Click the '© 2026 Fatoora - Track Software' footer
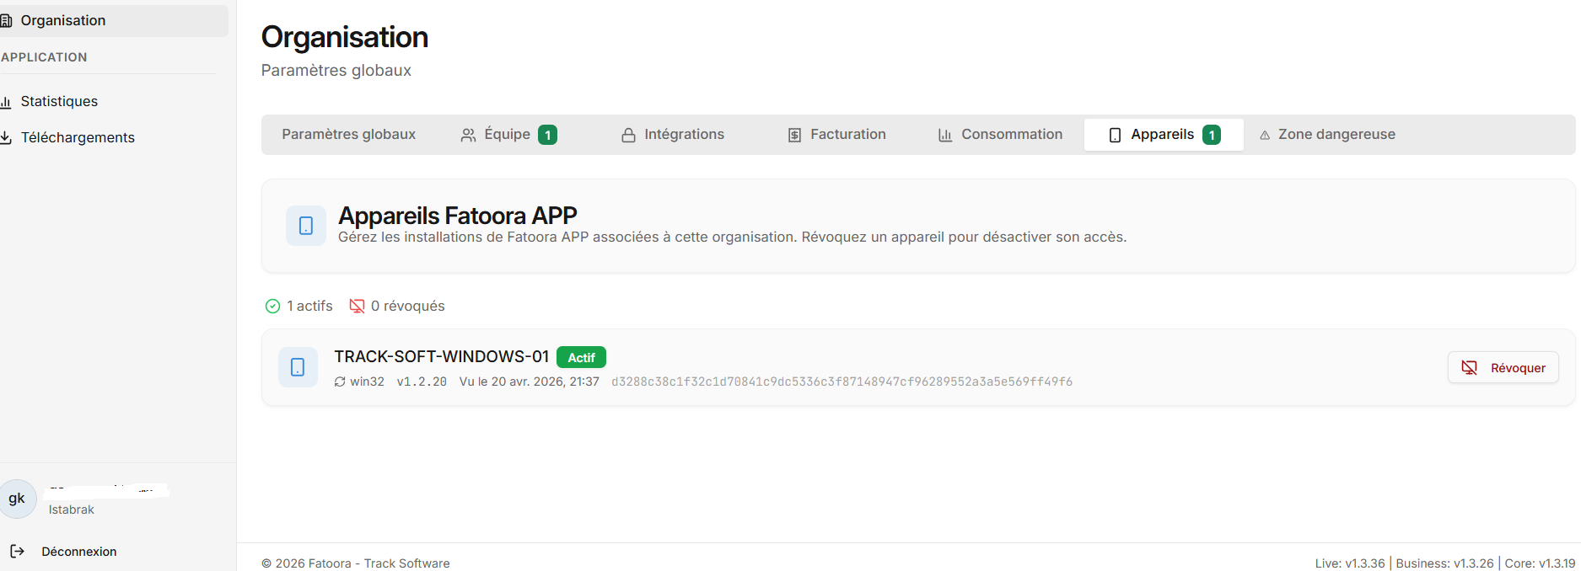The height and width of the screenshot is (571, 1581). [356, 563]
